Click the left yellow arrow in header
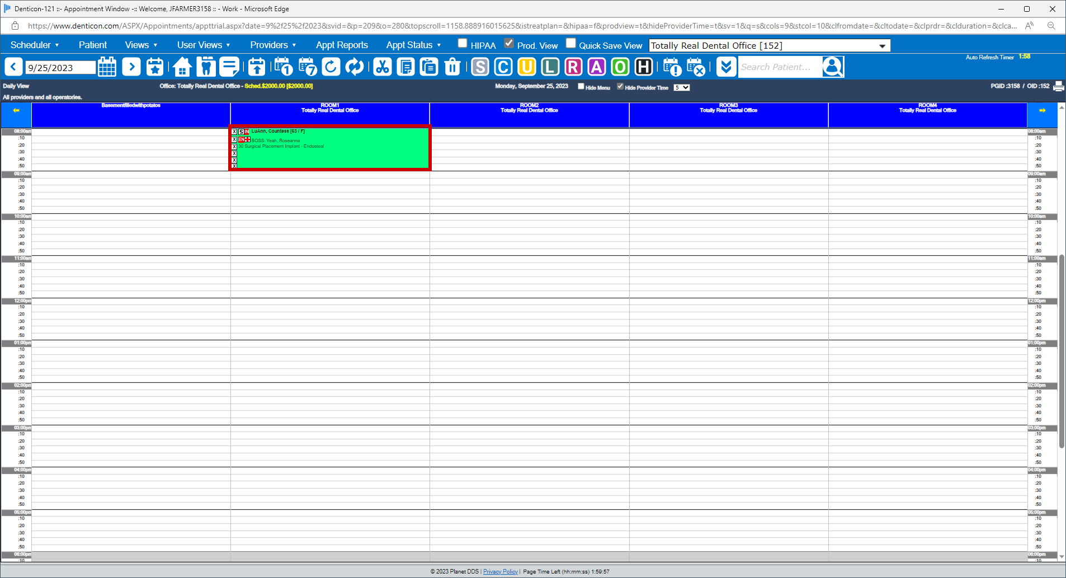The image size is (1066, 578). tap(16, 110)
